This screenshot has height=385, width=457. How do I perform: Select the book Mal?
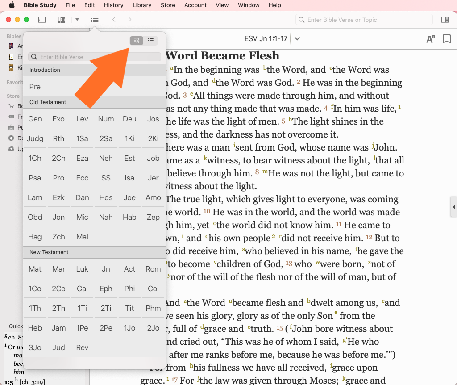click(82, 237)
